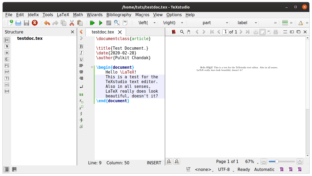
Task: Click the magnifier in the PDF viewer toolbar
Action: coord(182,32)
